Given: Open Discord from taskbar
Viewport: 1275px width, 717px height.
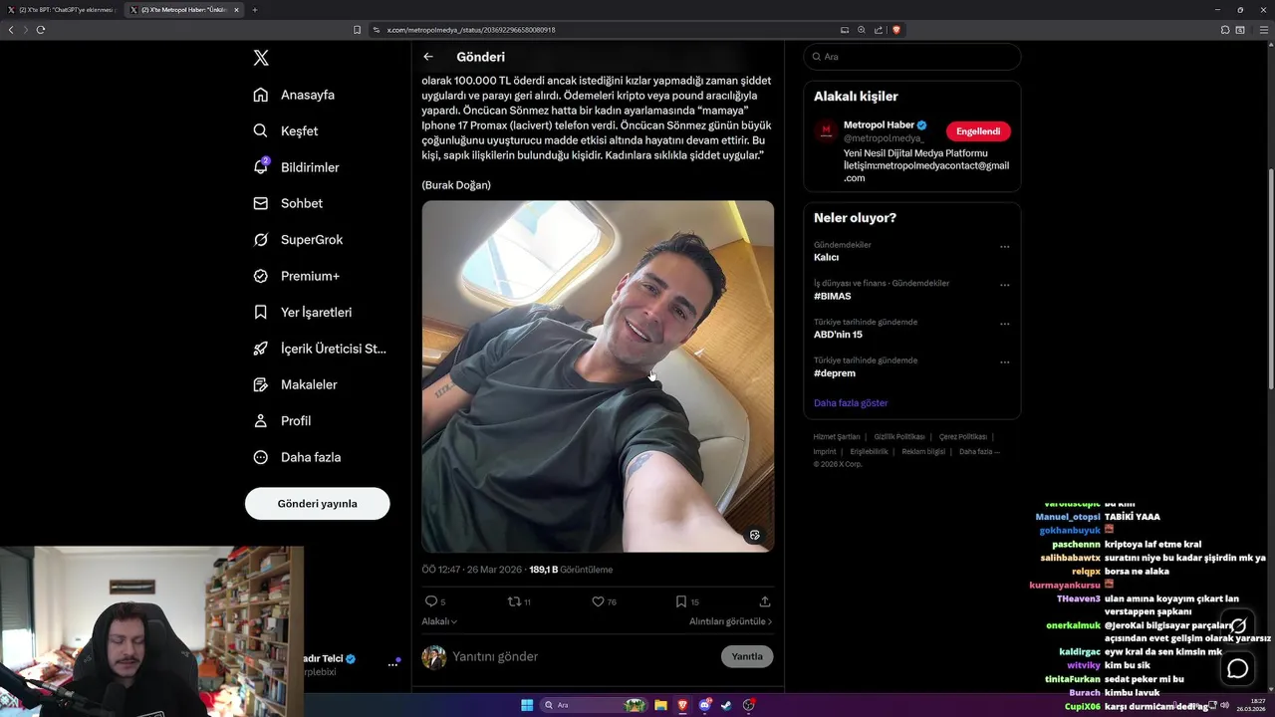Looking at the screenshot, I should click(705, 705).
